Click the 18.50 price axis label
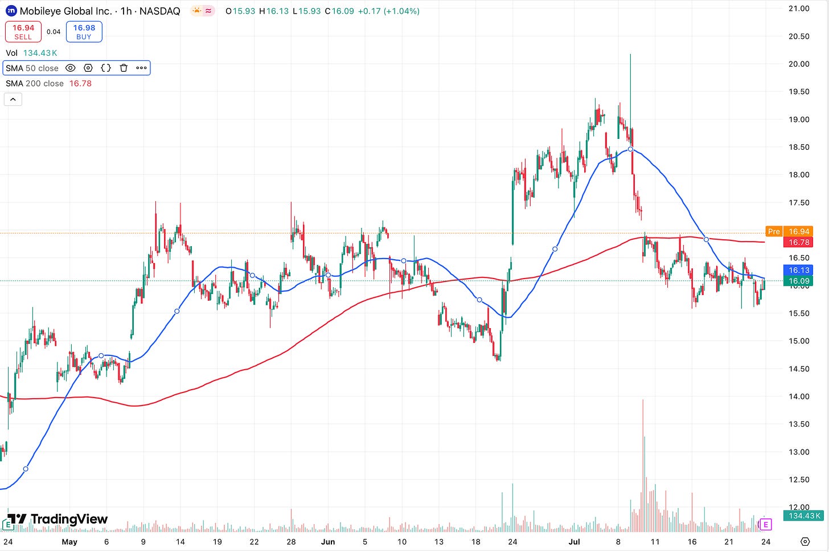Image resolution: width=829 pixels, height=552 pixels. pyautogui.click(x=799, y=147)
